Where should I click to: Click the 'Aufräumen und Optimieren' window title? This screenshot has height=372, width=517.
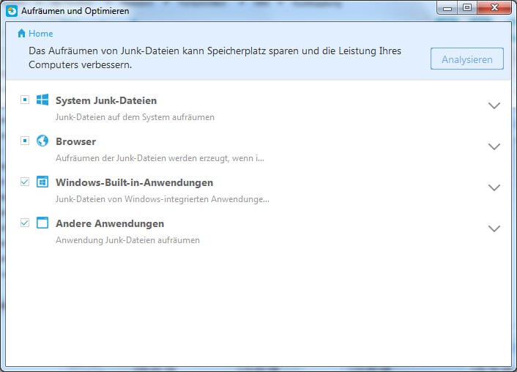point(75,11)
